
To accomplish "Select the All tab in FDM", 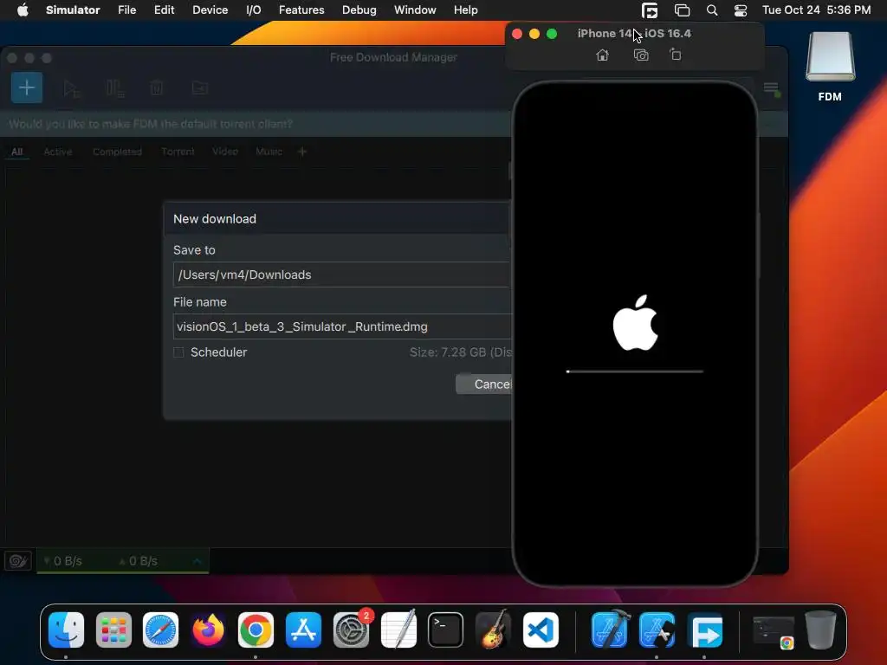I will (17, 152).
